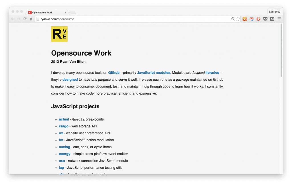Minimize the browser window with the middle button
The width and height of the screenshot is (292, 185).
click(x=17, y=11)
